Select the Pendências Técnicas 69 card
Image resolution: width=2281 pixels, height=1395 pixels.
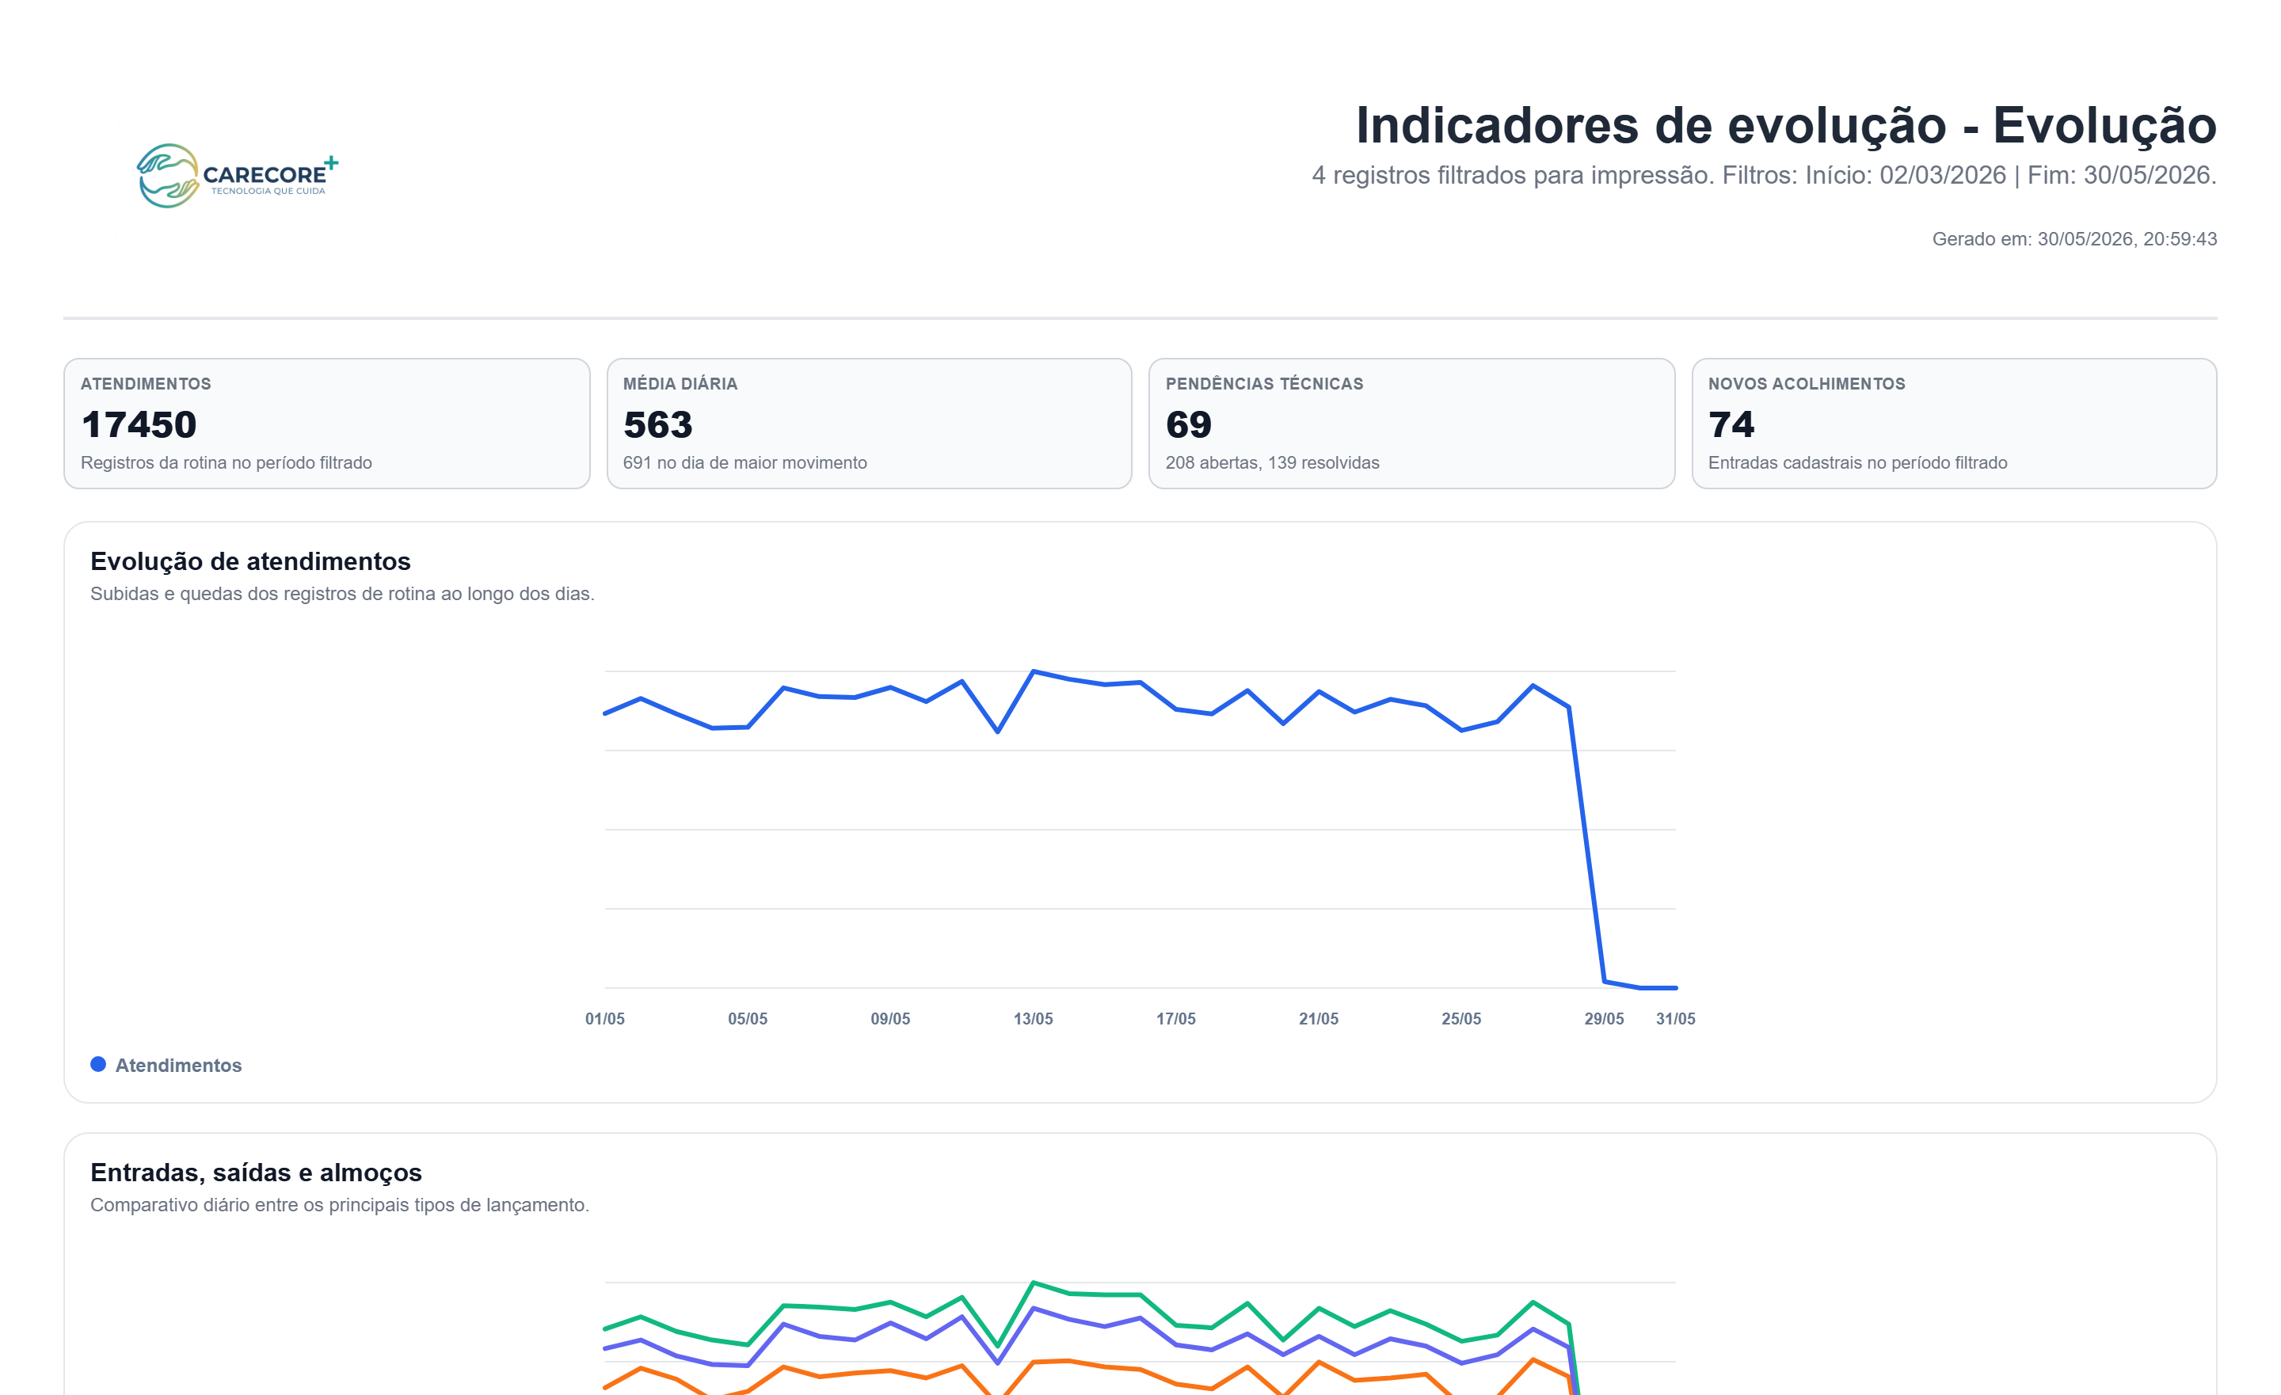[x=1411, y=424]
